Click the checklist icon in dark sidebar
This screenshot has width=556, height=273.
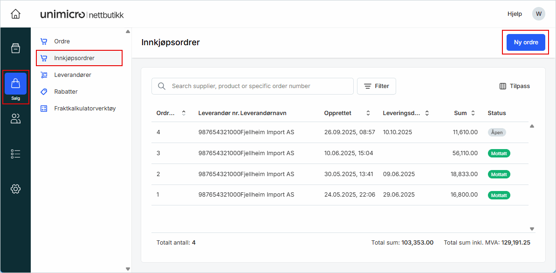click(15, 154)
